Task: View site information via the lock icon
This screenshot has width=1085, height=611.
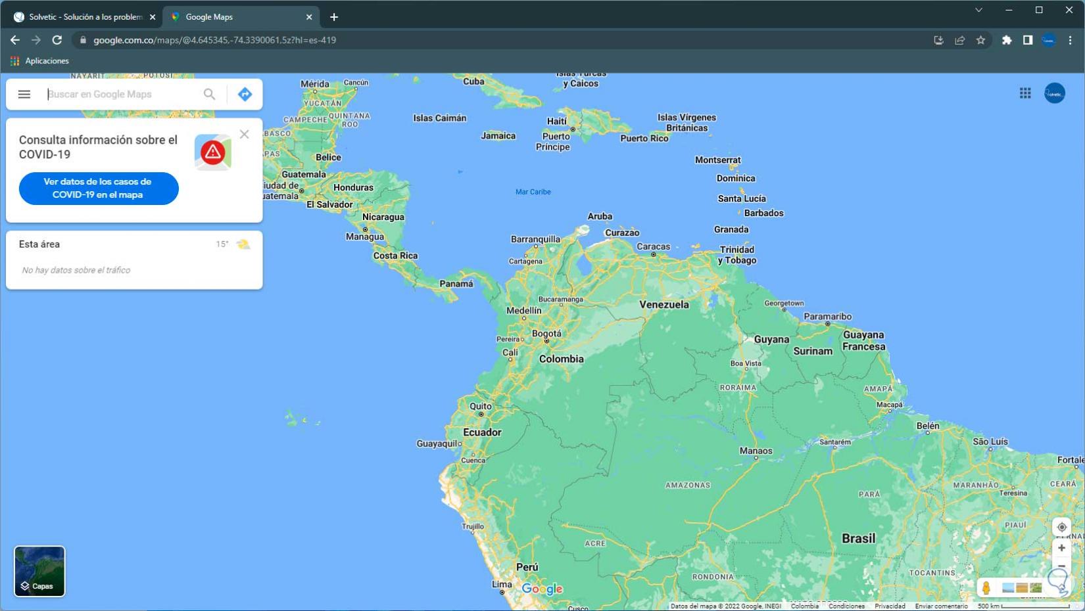Action: [83, 40]
